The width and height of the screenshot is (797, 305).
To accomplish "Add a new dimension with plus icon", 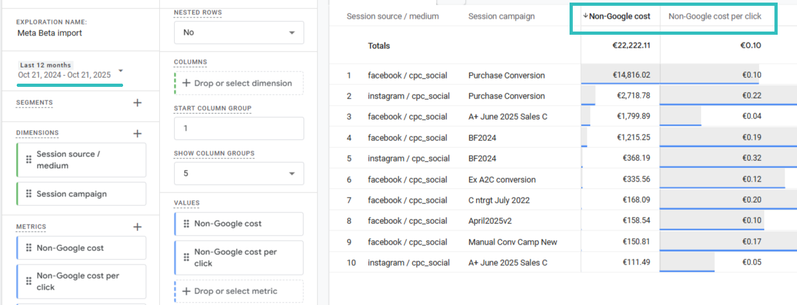I will click(x=137, y=133).
